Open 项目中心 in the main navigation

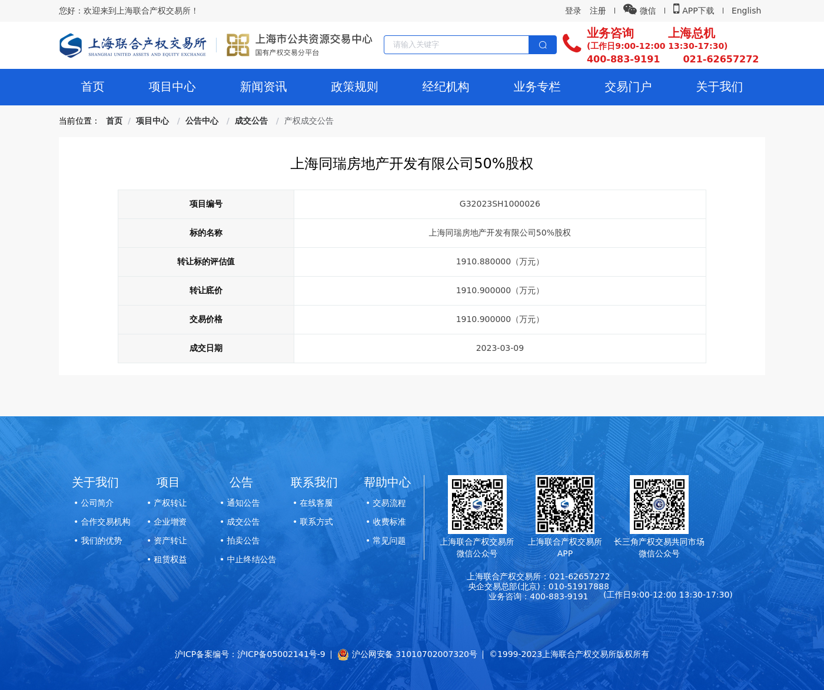pyautogui.click(x=172, y=87)
